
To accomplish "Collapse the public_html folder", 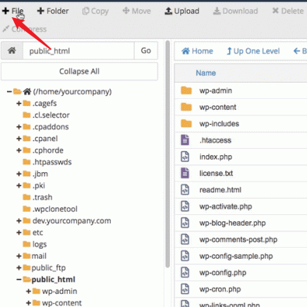I will coord(19,280).
